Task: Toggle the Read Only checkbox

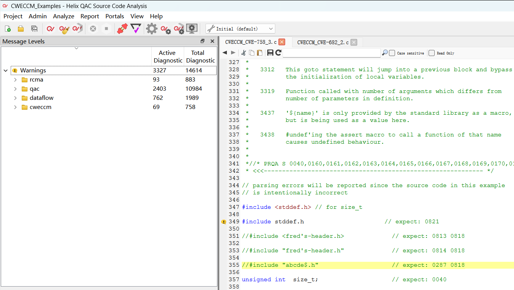Action: (432, 53)
